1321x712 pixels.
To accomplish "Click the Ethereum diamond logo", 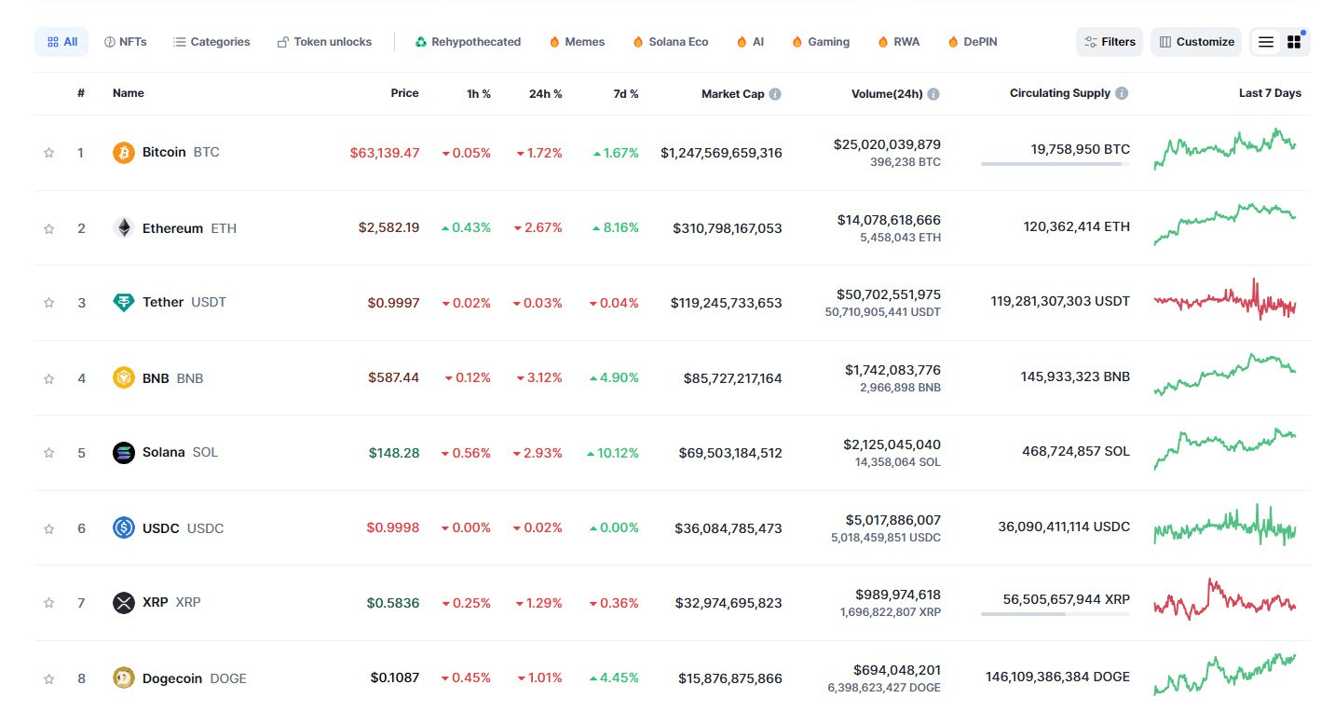I will [x=124, y=228].
